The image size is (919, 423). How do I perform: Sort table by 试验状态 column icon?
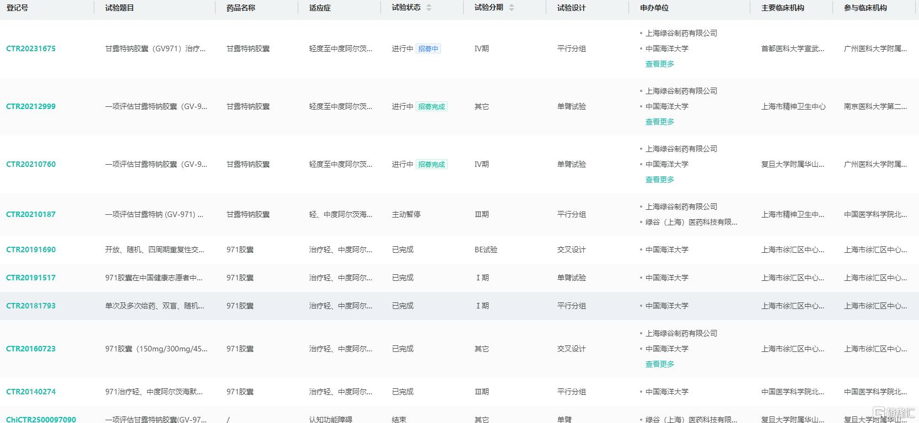coord(429,8)
